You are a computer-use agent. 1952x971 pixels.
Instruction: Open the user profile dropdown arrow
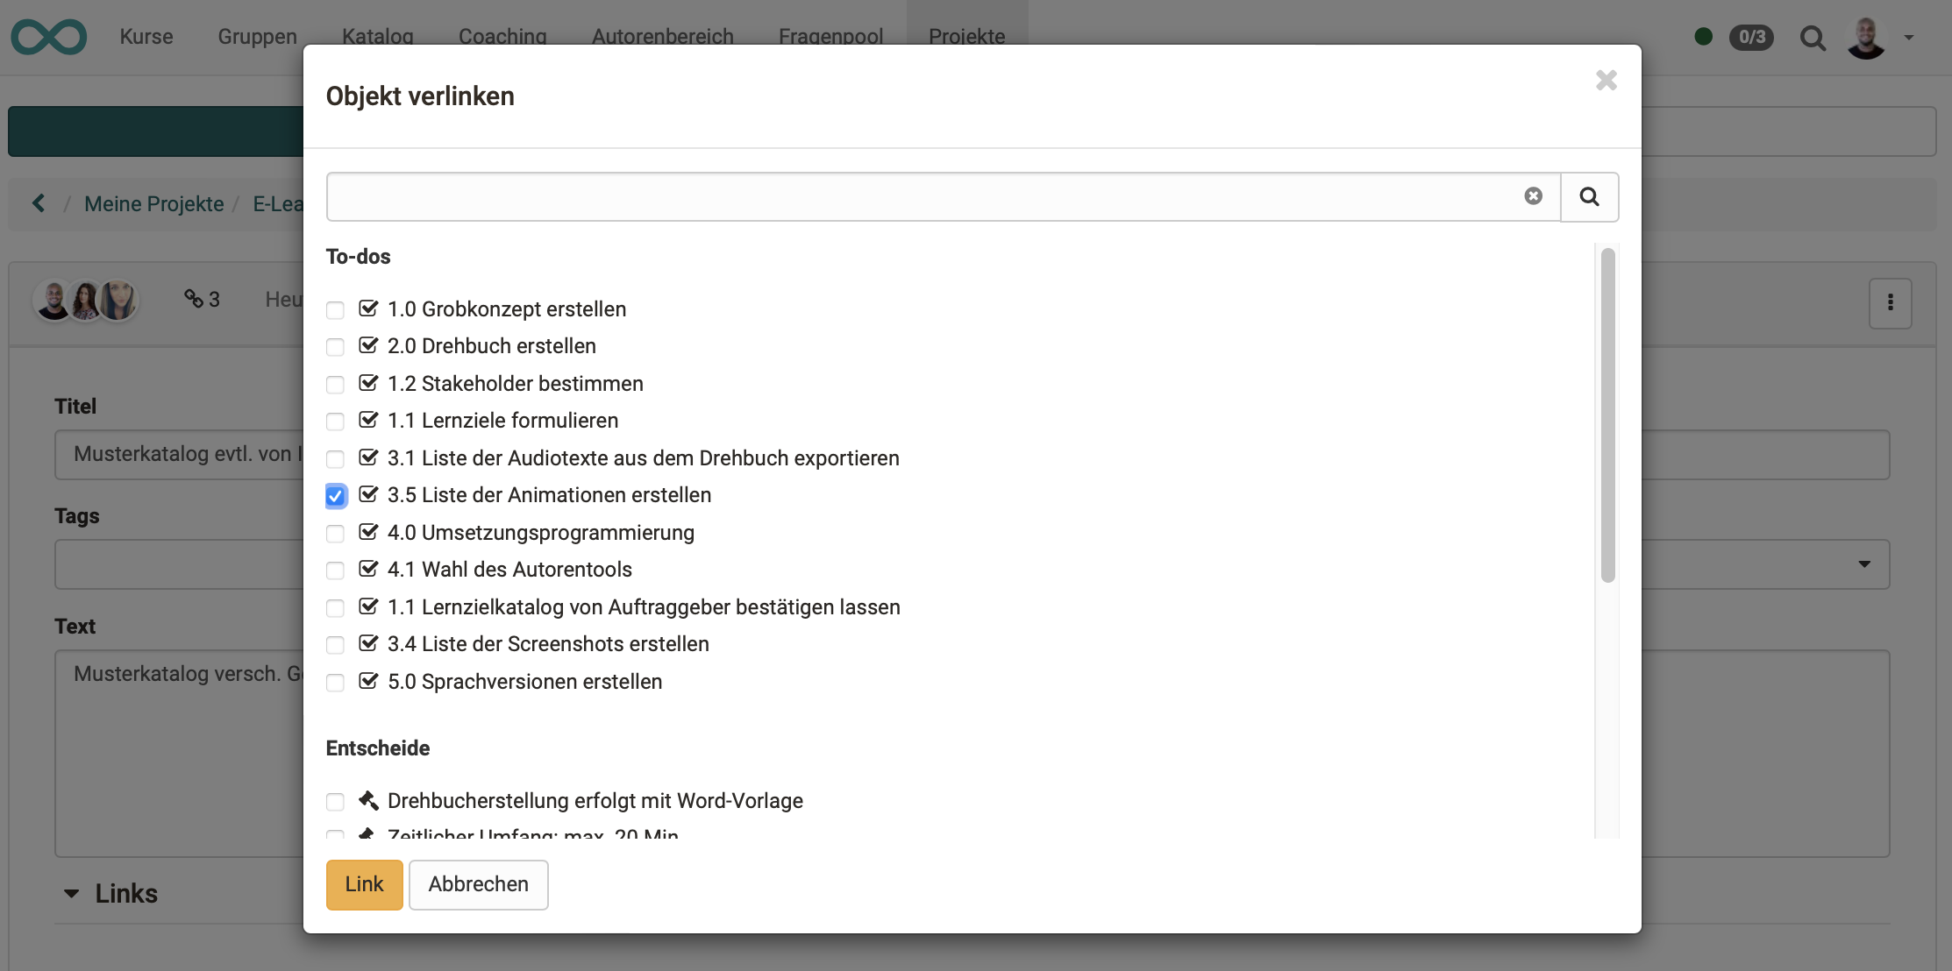click(1909, 38)
